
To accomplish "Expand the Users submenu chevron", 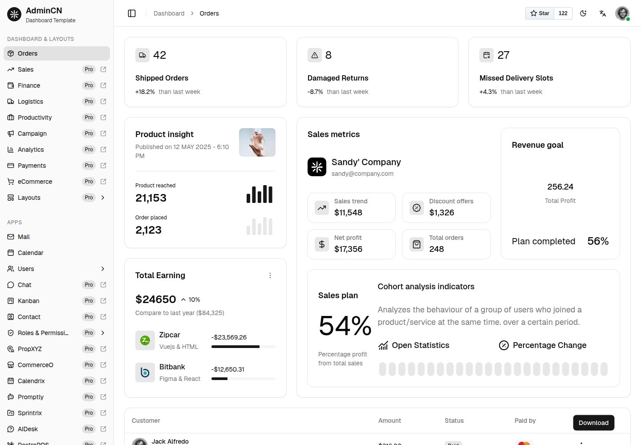I will [x=103, y=269].
